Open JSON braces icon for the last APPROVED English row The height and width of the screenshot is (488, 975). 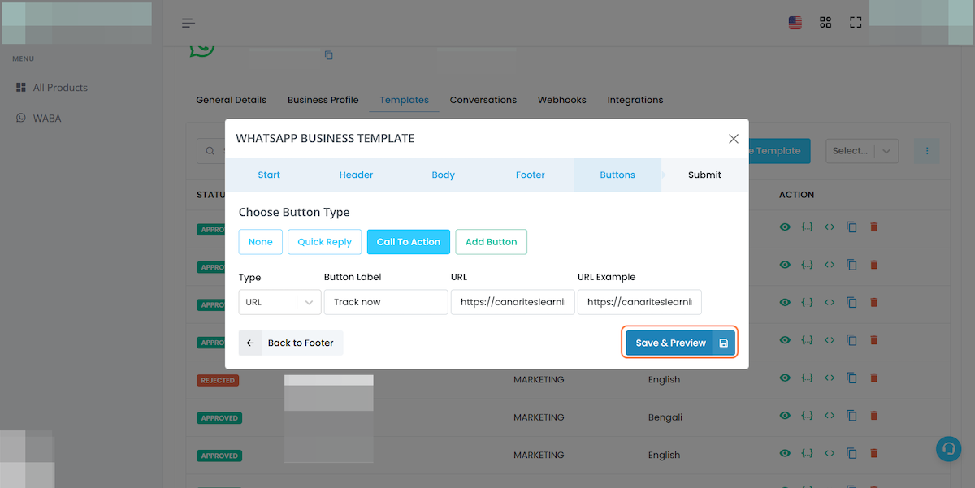(807, 454)
